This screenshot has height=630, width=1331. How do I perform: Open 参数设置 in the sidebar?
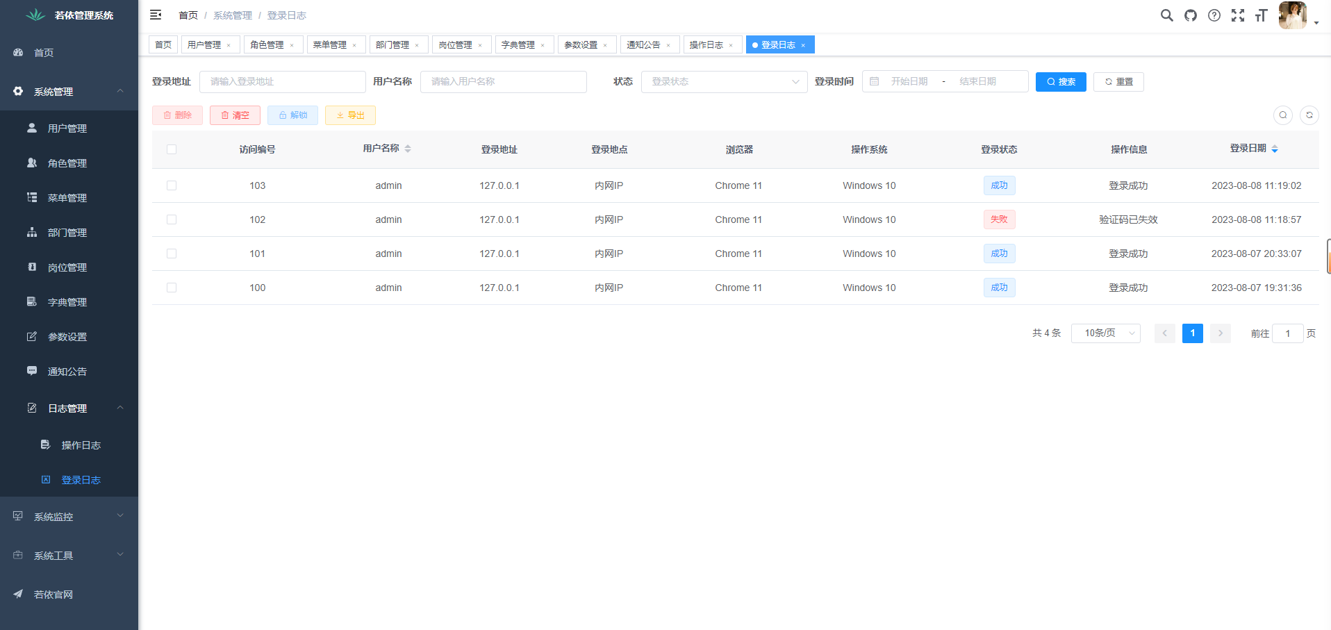click(69, 337)
